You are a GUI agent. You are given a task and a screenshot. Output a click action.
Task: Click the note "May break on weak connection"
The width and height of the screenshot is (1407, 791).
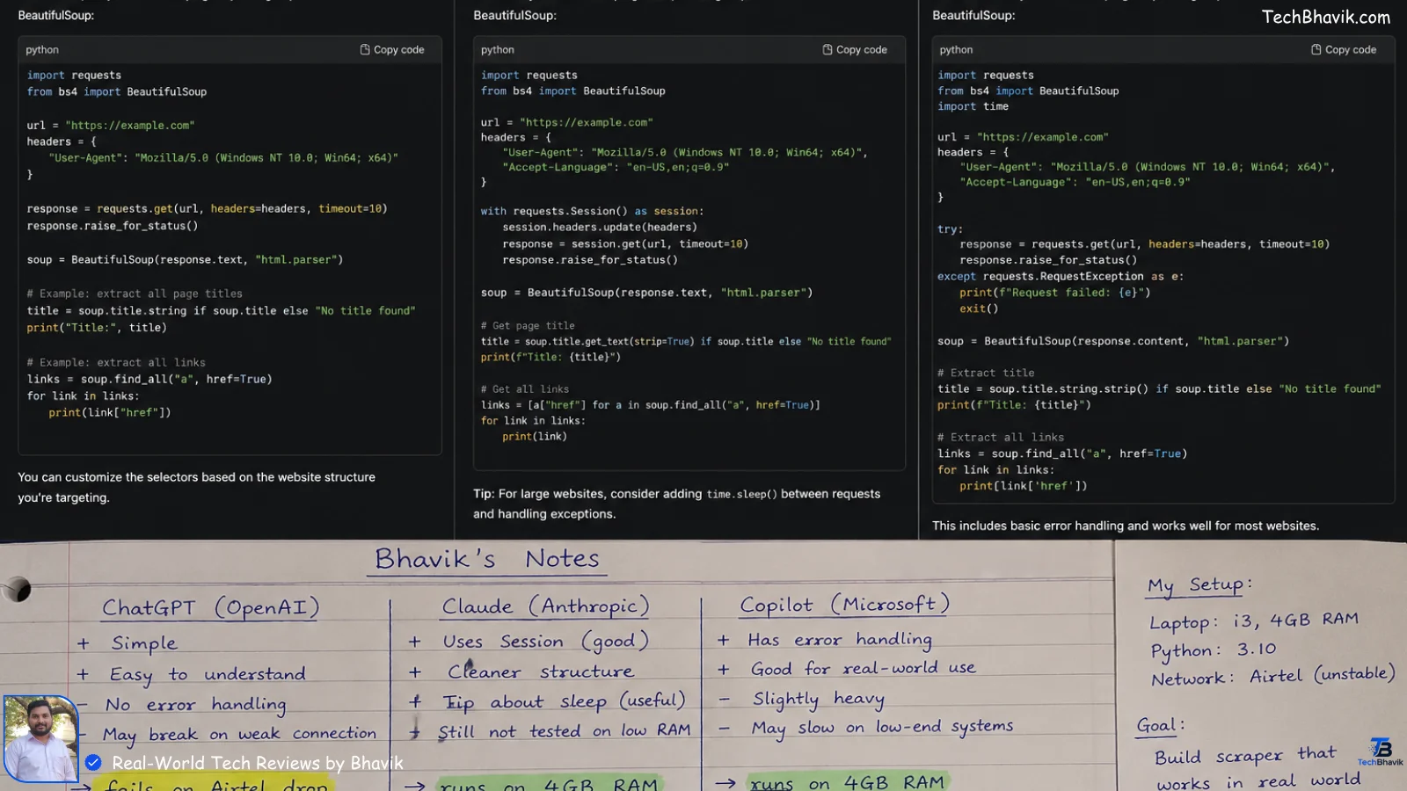pyautogui.click(x=239, y=734)
